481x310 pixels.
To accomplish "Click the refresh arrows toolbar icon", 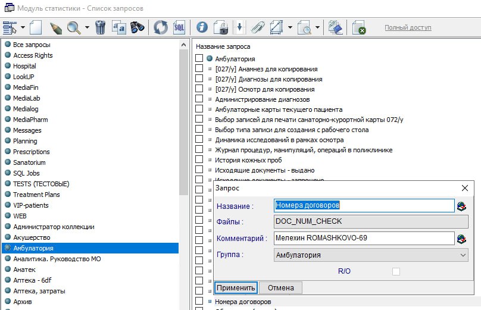I will (161, 27).
